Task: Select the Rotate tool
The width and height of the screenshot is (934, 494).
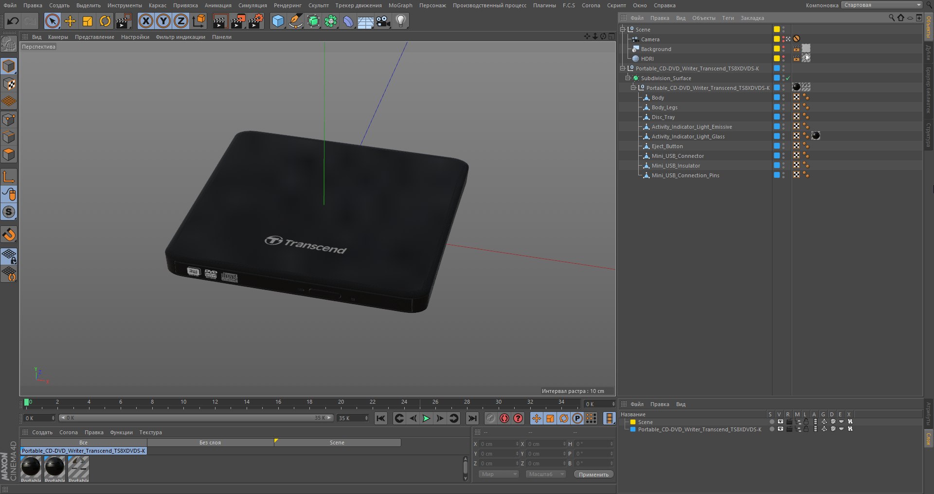Action: [x=105, y=21]
